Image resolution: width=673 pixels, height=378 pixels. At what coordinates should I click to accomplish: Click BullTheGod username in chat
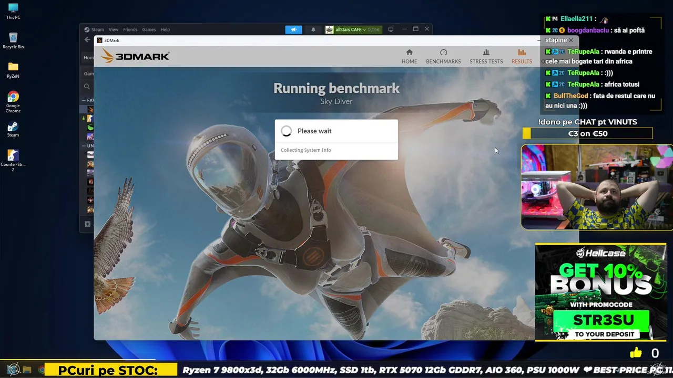(570, 96)
